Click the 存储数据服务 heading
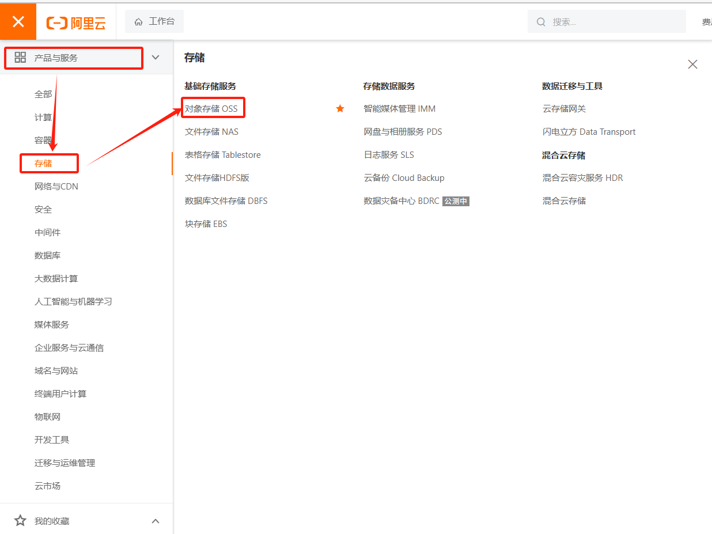The height and width of the screenshot is (534, 712). [389, 86]
